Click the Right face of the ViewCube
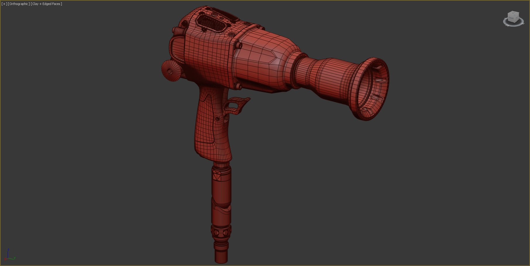The image size is (530, 266). click(511, 18)
